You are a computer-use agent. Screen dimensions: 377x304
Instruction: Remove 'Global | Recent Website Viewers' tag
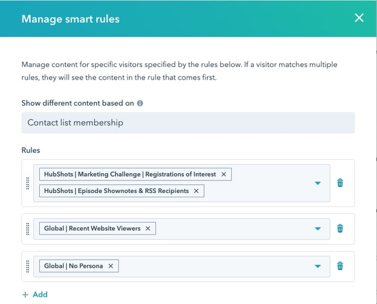[x=148, y=229]
